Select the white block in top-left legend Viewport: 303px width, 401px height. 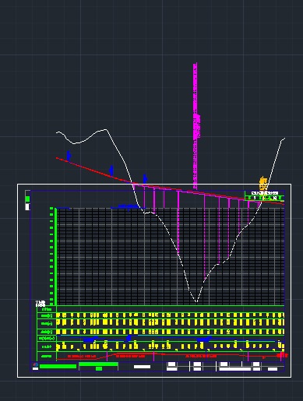tap(27, 207)
